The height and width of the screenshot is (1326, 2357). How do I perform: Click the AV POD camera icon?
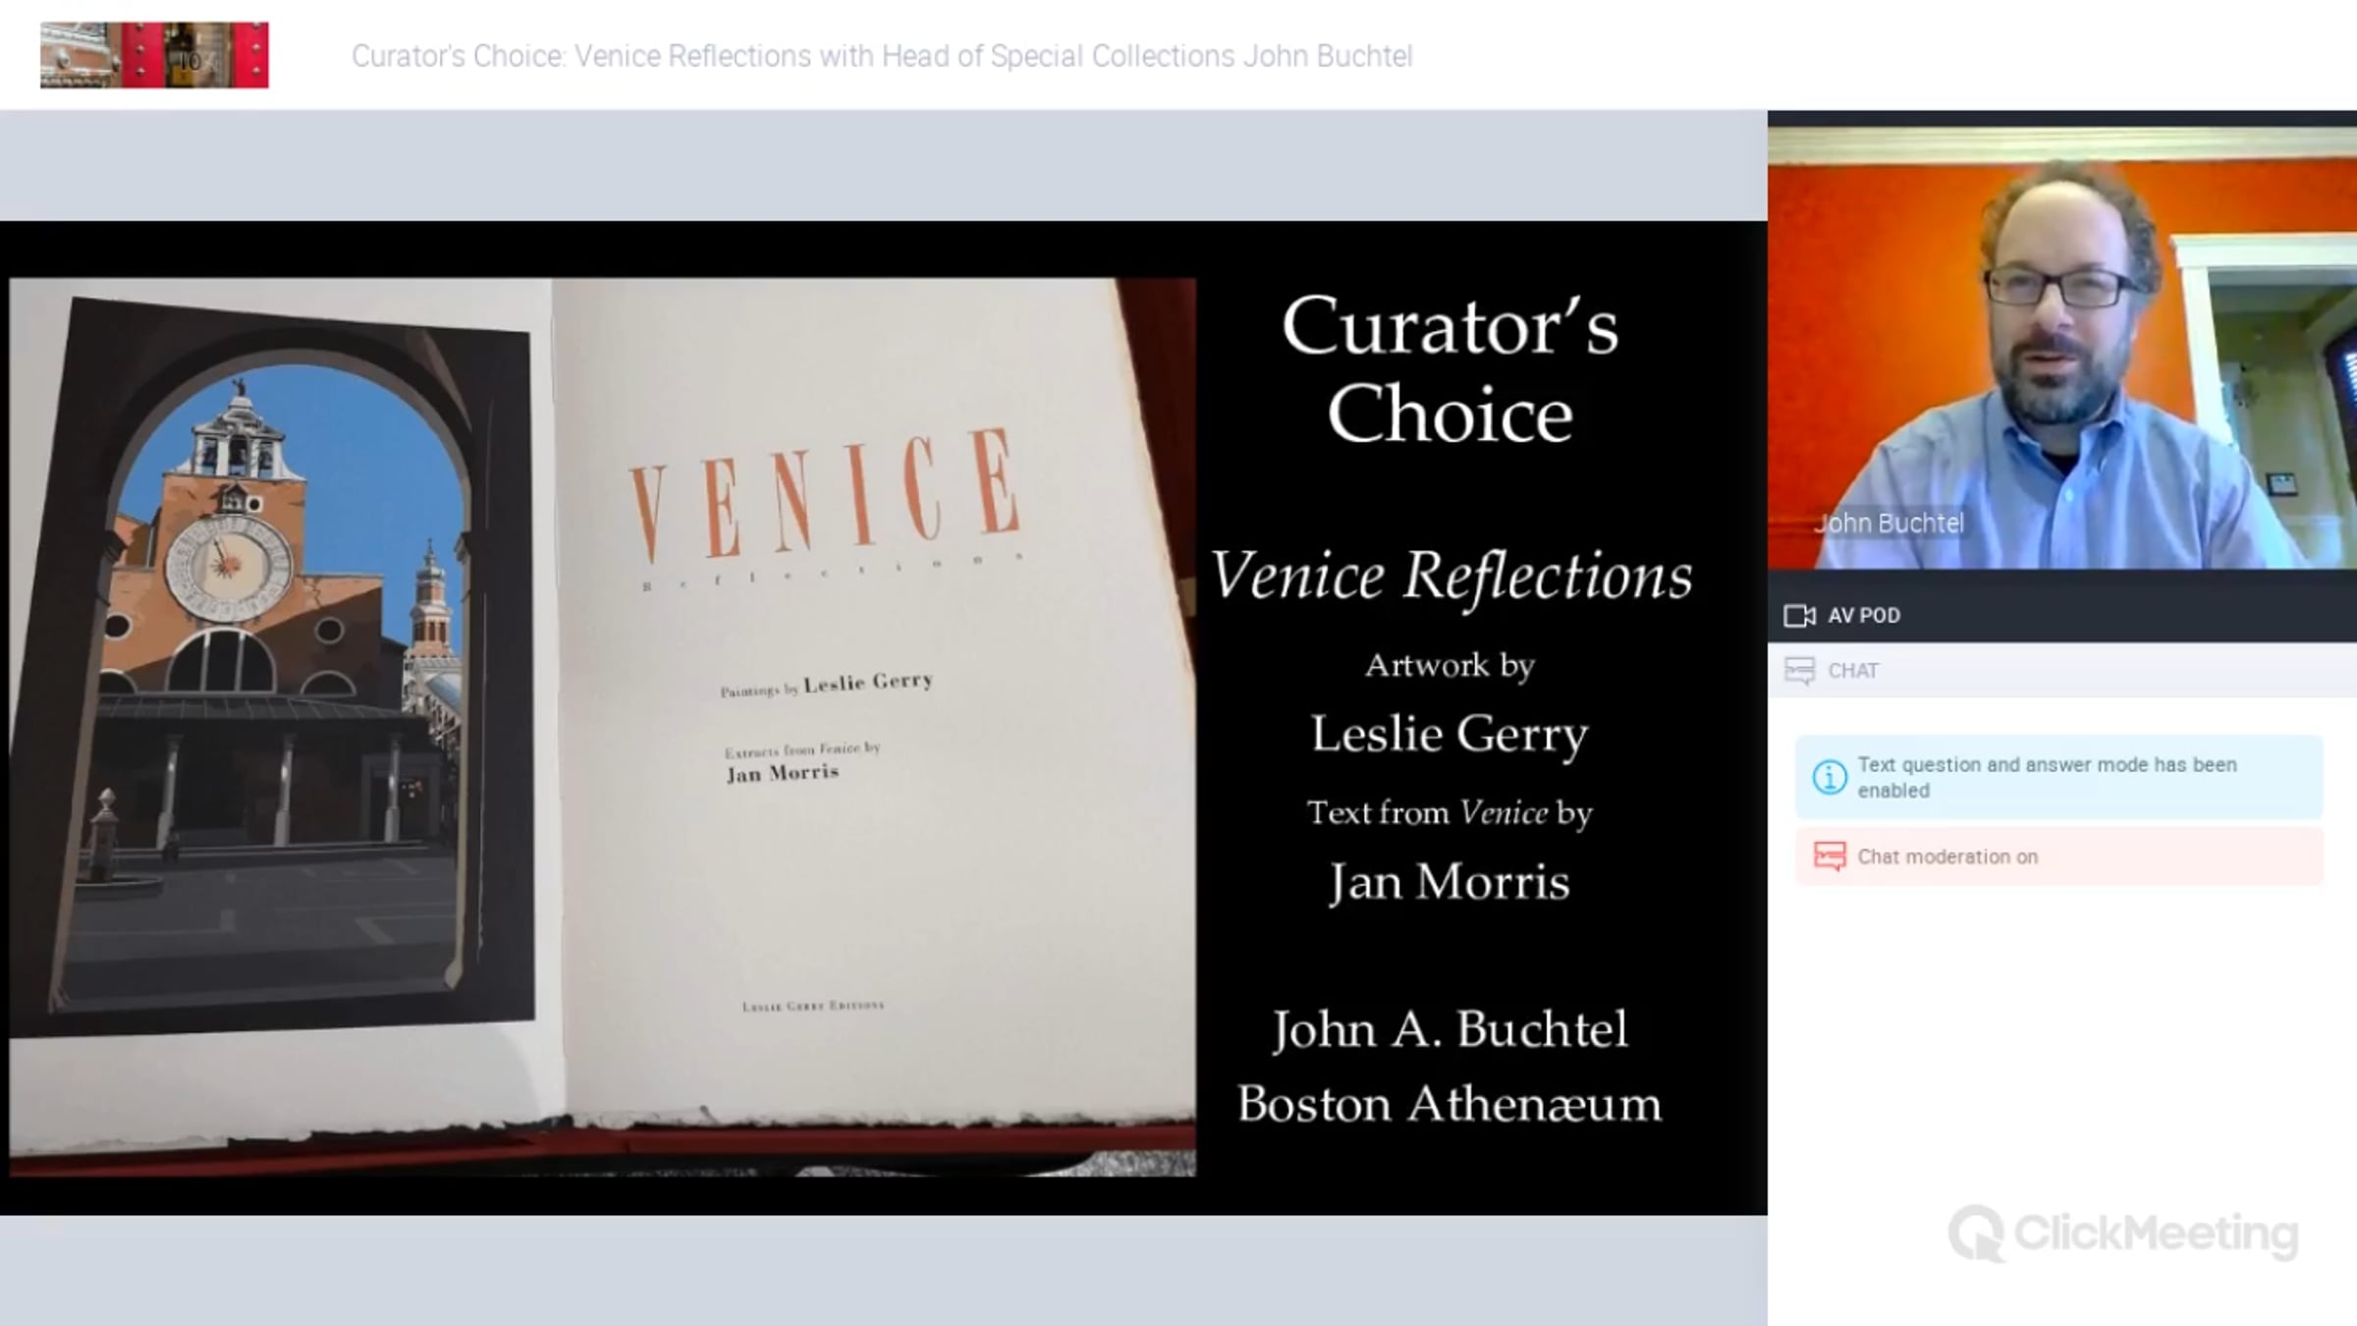click(x=1799, y=616)
